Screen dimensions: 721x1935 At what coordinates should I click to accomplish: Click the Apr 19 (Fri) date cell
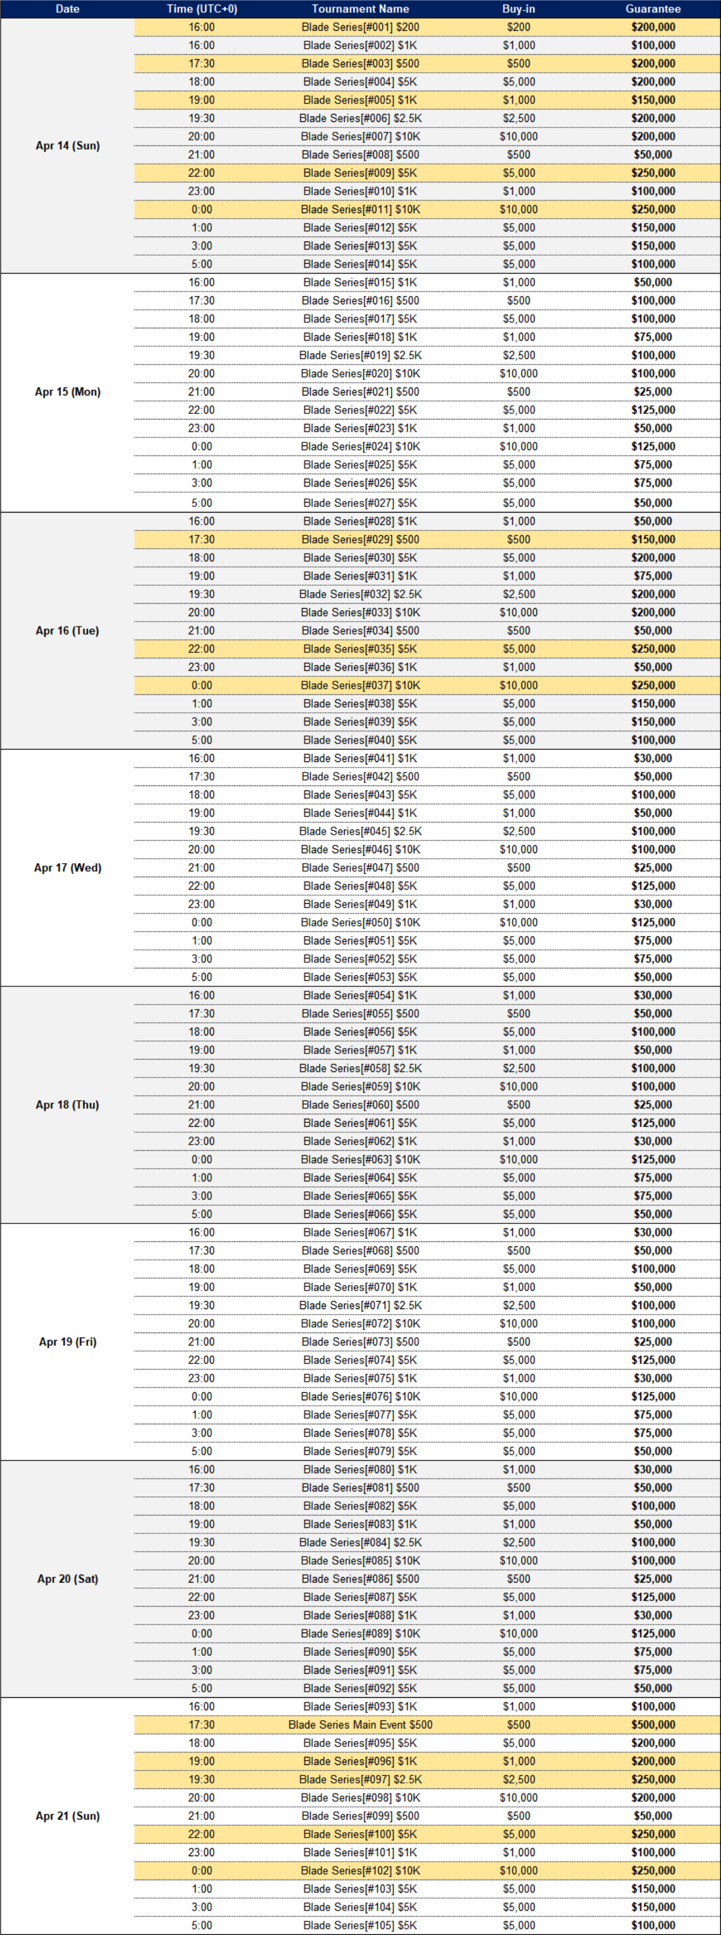coord(68,1342)
